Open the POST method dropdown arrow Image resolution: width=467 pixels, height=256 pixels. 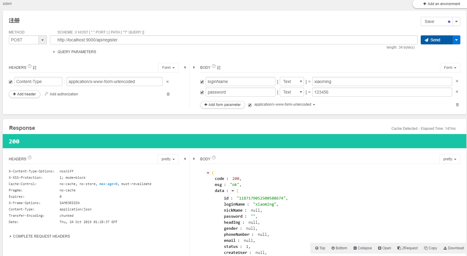tap(43, 40)
